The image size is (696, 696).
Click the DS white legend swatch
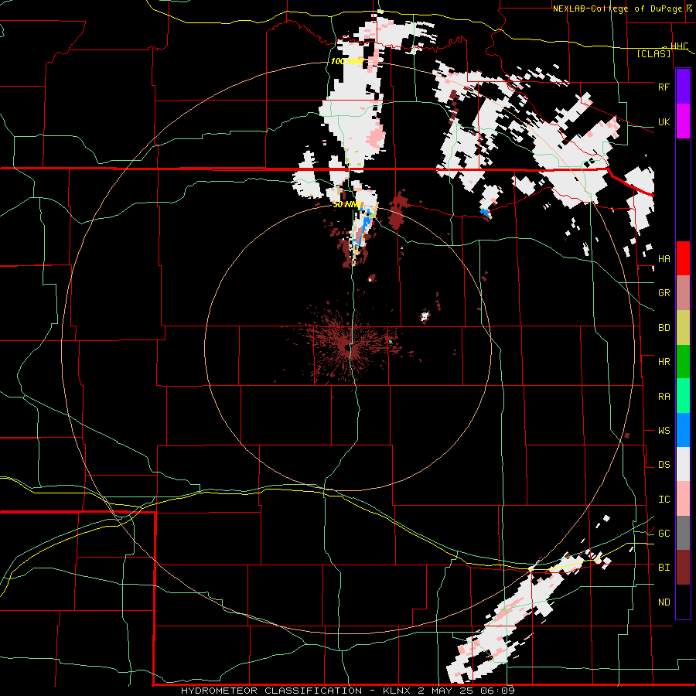(x=683, y=464)
